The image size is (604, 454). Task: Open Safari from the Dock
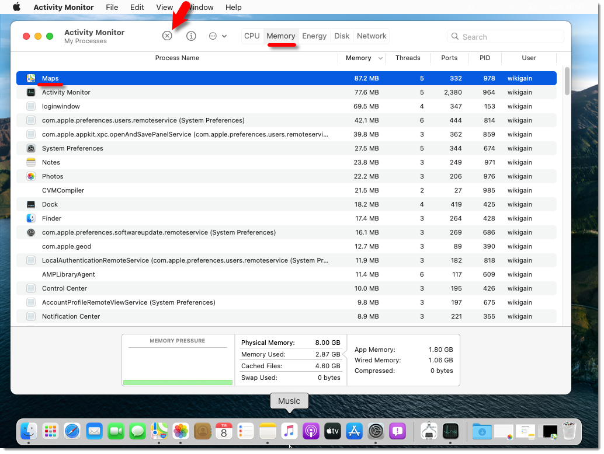72,431
